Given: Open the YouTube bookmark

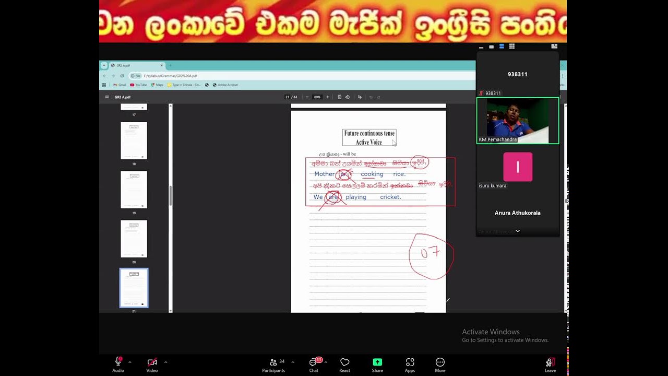Looking at the screenshot, I should [138, 85].
